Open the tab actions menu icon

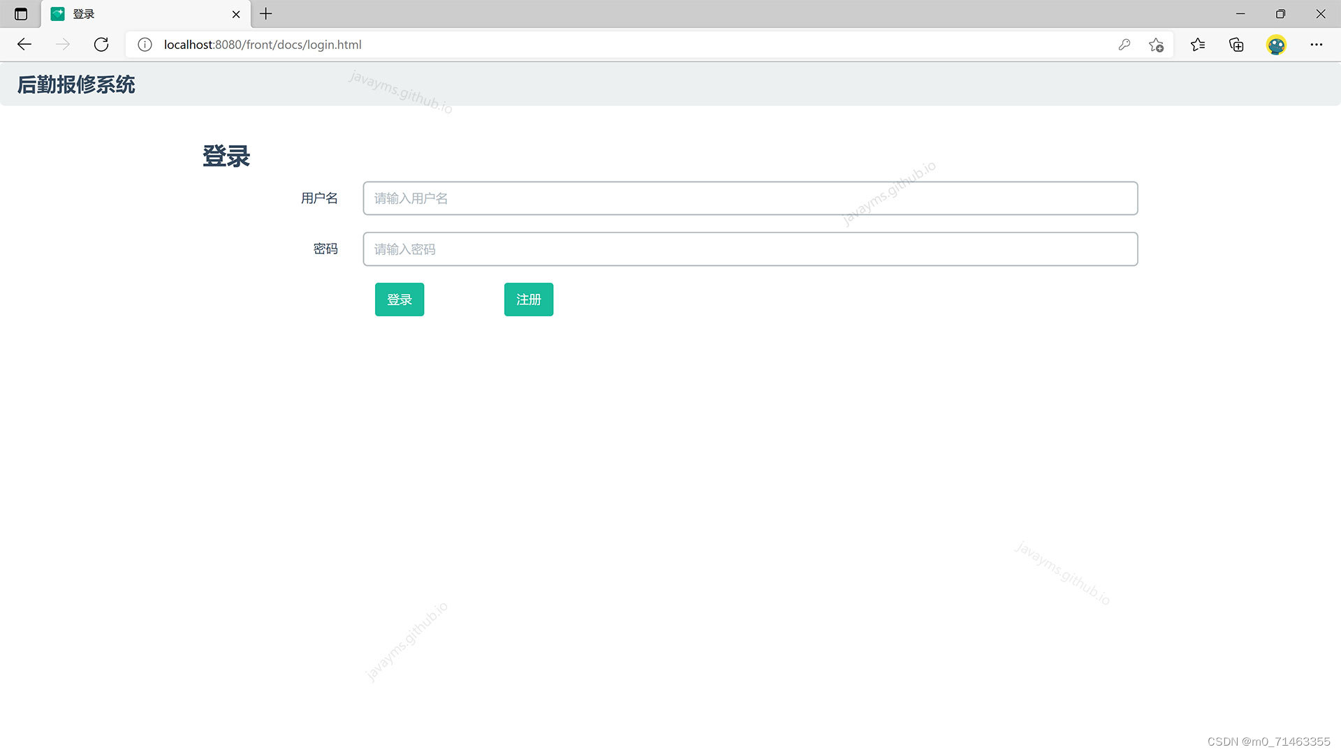(21, 14)
